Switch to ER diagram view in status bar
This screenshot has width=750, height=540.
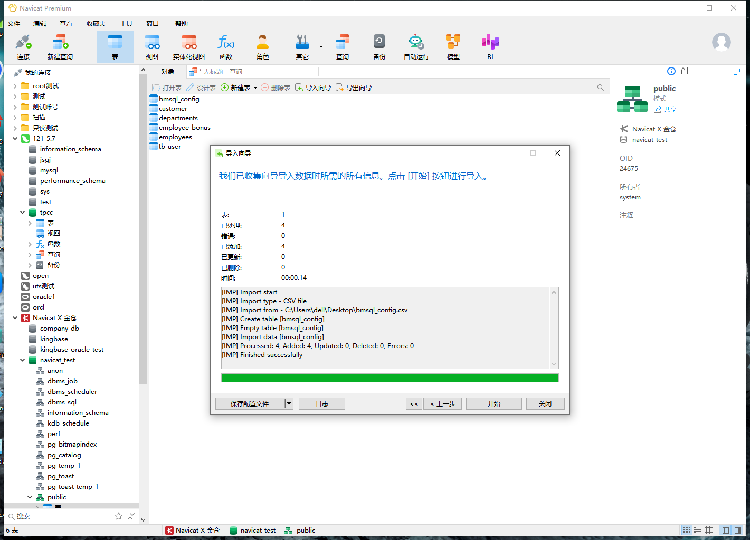(709, 531)
